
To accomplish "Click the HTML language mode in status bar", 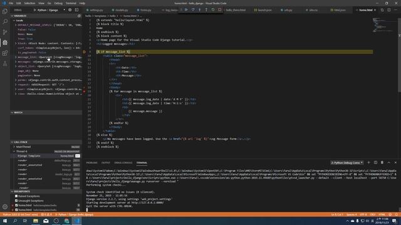I will [x=382, y=214].
